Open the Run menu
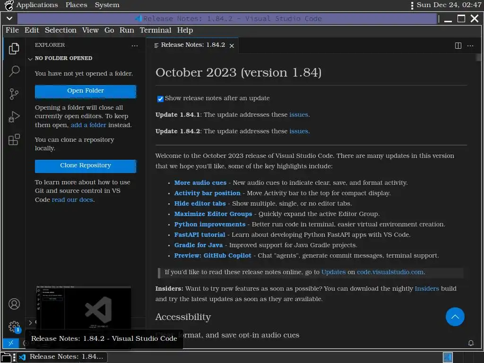Image resolution: width=484 pixels, height=363 pixels. pyautogui.click(x=127, y=30)
